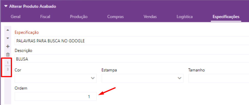Open the Estampa dropdown
This screenshot has width=249, height=105.
click(x=142, y=78)
